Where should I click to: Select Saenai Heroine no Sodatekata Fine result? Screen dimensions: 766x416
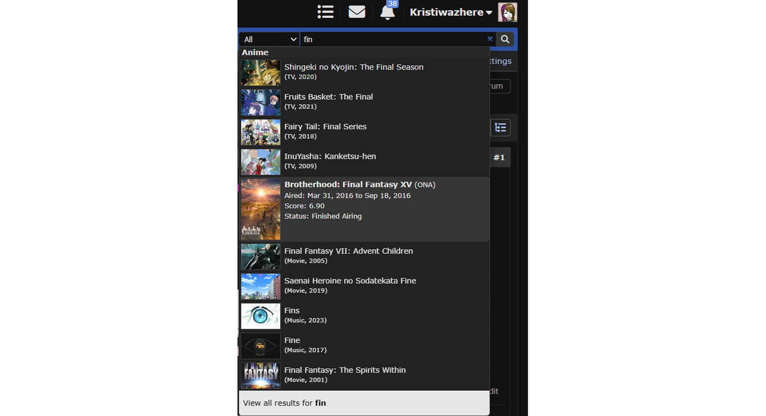pyautogui.click(x=364, y=287)
